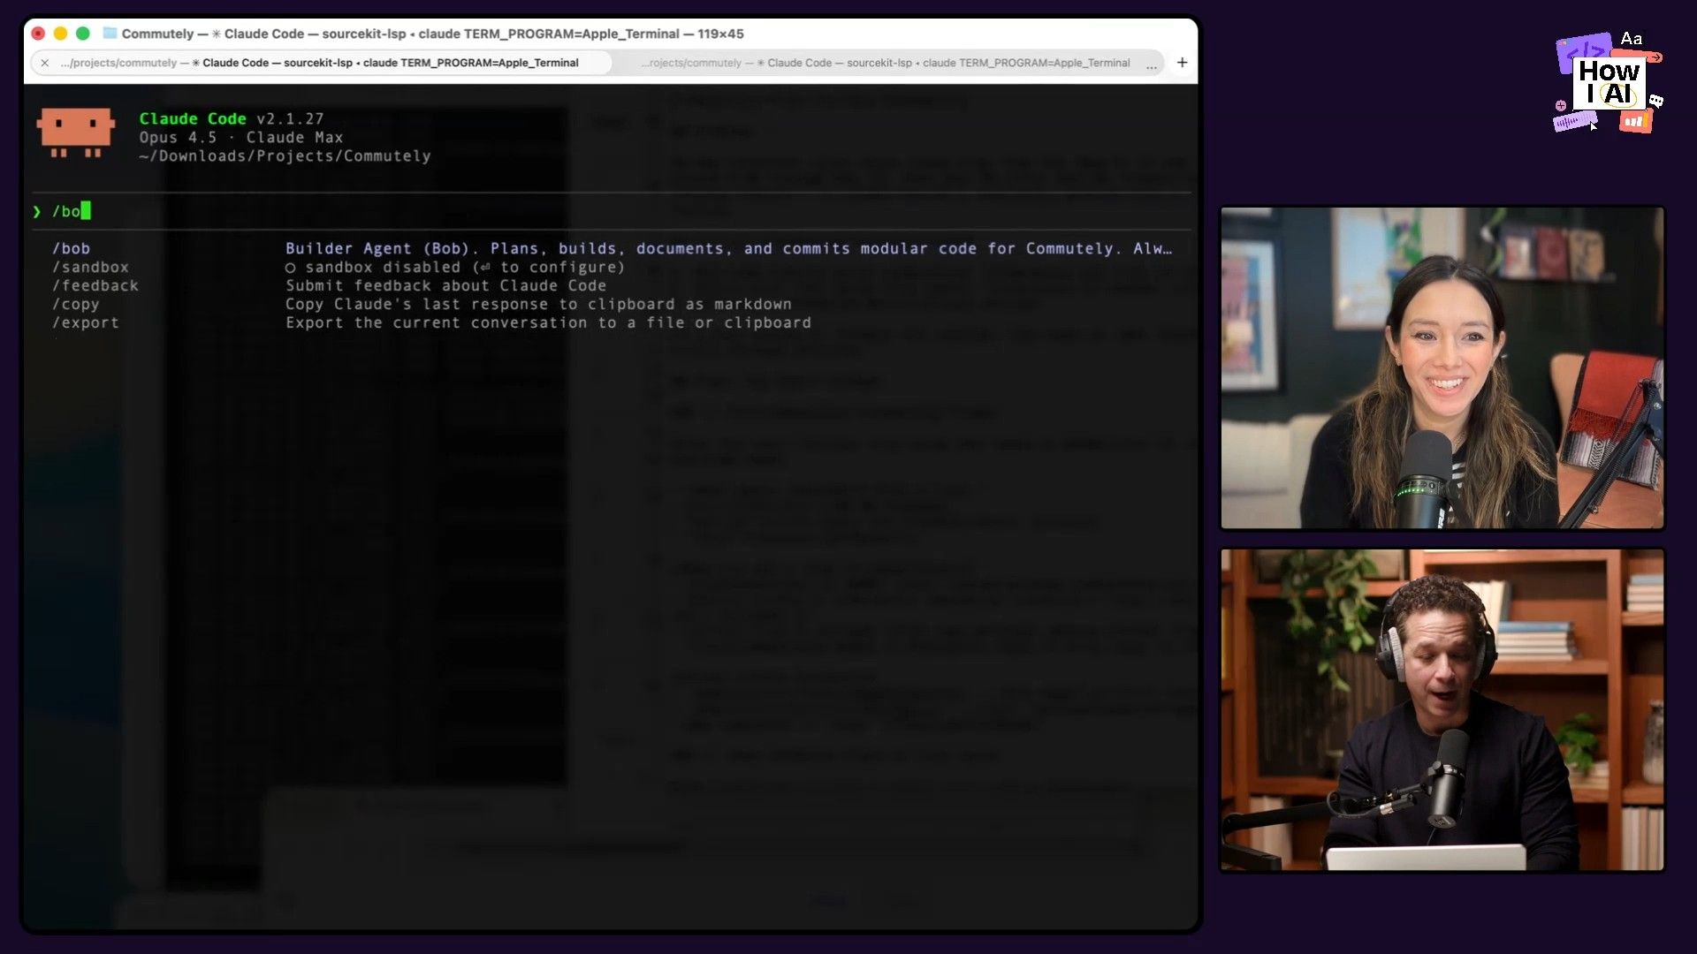Click the Claude Code mascot logo

[x=76, y=132]
